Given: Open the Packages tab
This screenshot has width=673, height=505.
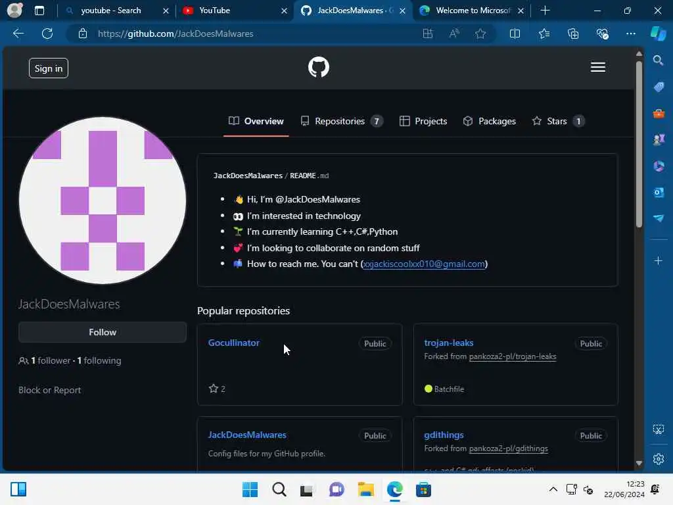Looking at the screenshot, I should (x=489, y=121).
